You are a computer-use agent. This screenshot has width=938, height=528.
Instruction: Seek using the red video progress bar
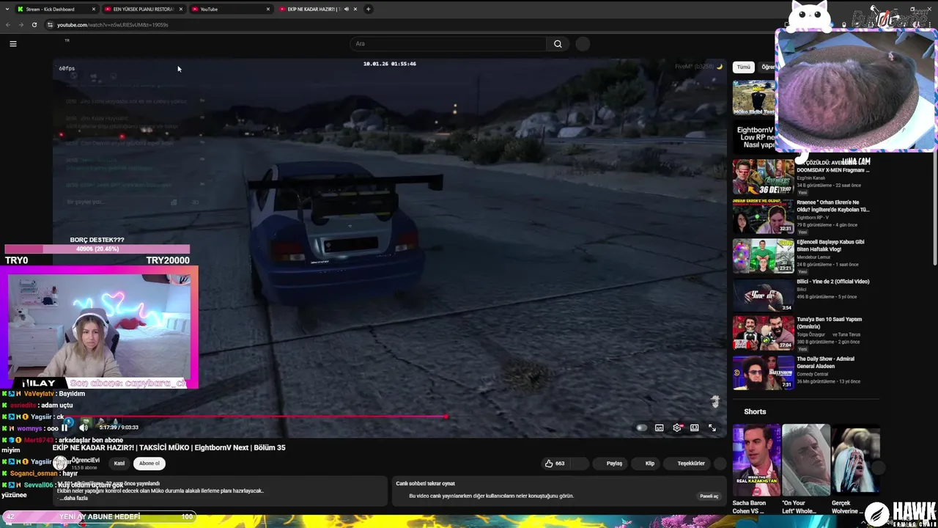(x=390, y=417)
